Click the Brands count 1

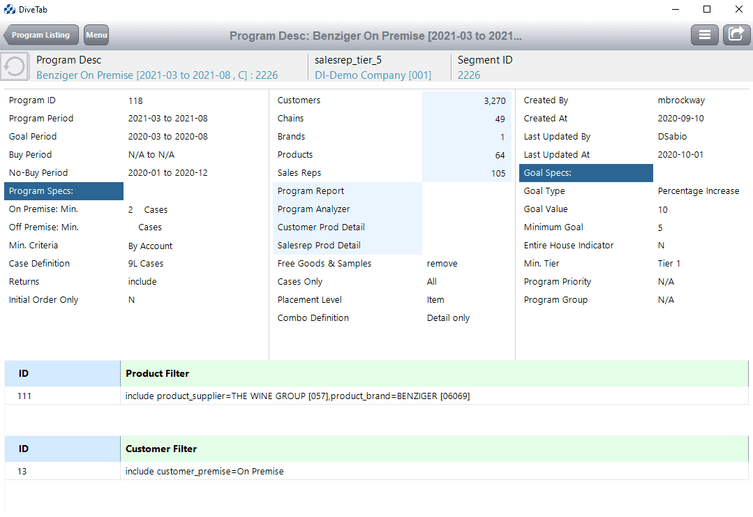tap(502, 137)
